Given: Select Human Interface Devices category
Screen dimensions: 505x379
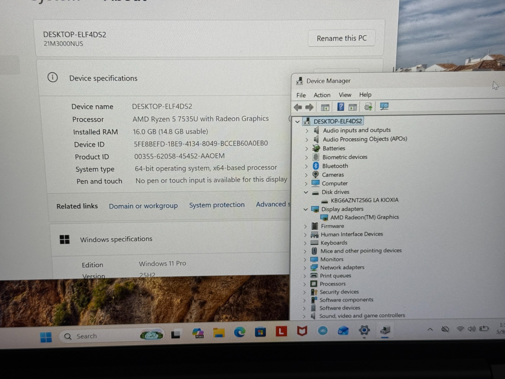Looking at the screenshot, I should 352,234.
